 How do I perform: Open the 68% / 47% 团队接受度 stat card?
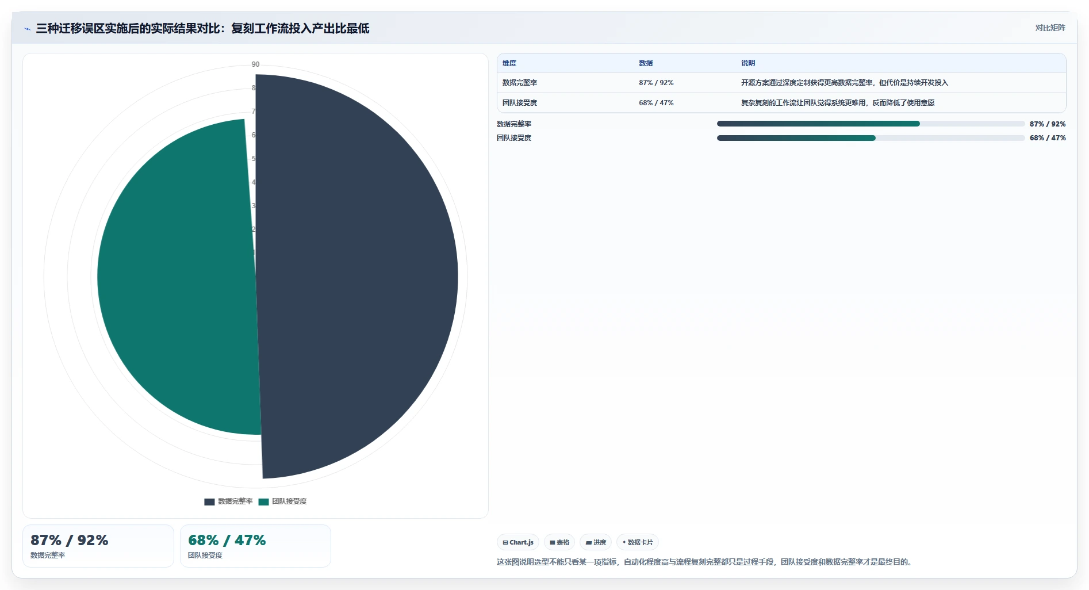pyautogui.click(x=255, y=546)
